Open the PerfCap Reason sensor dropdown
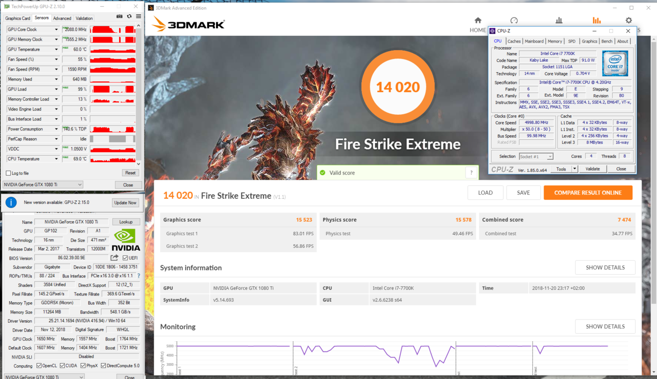657x379 pixels. [56, 139]
